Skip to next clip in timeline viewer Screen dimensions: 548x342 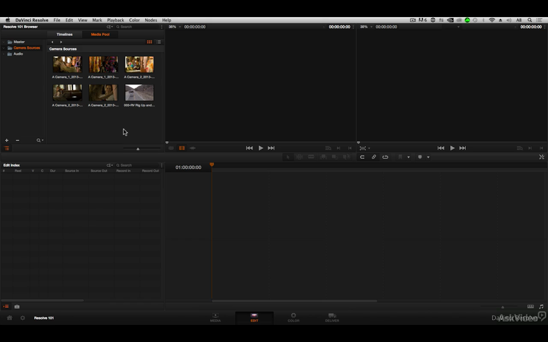[x=462, y=148]
